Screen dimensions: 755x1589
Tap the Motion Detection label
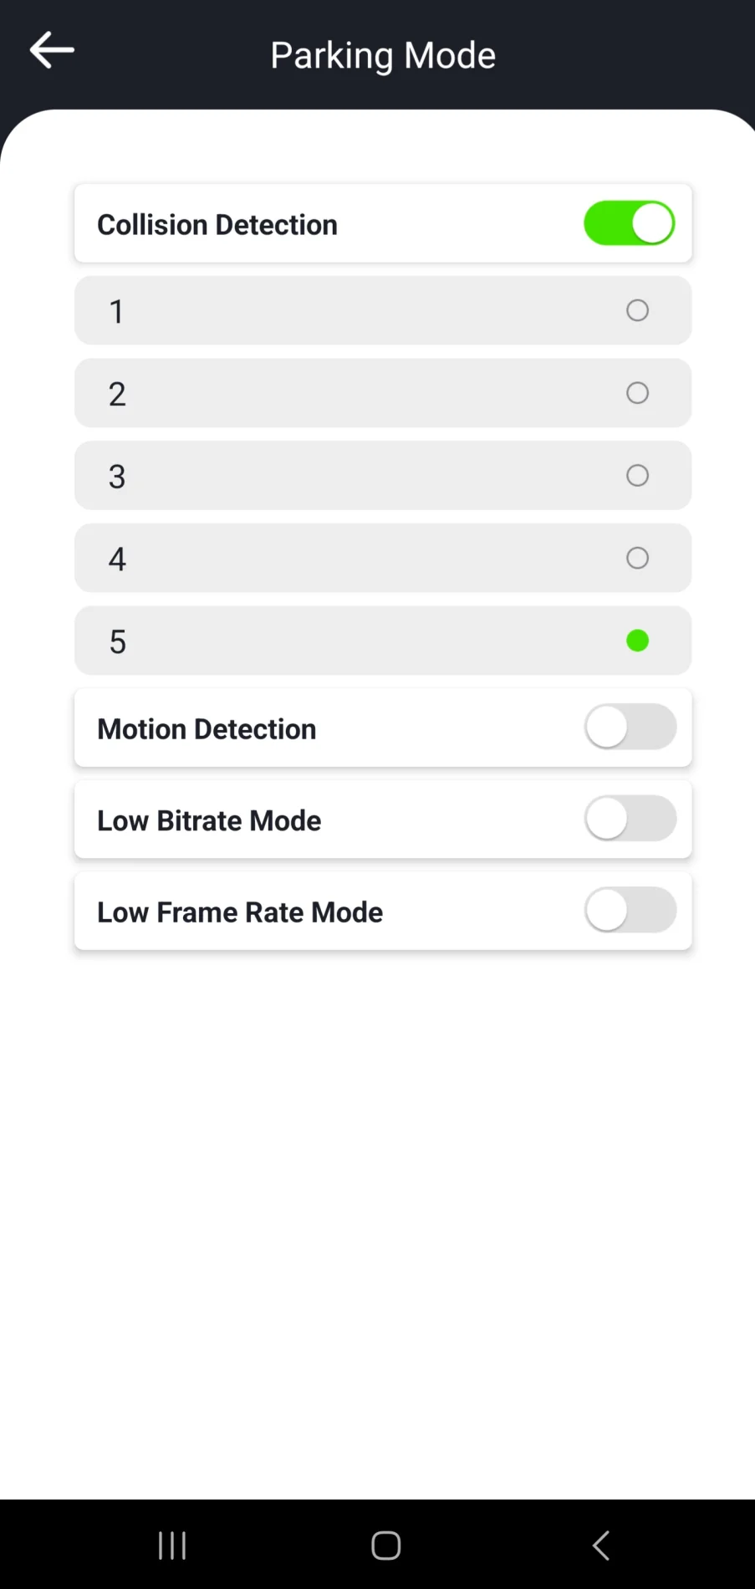[207, 729]
